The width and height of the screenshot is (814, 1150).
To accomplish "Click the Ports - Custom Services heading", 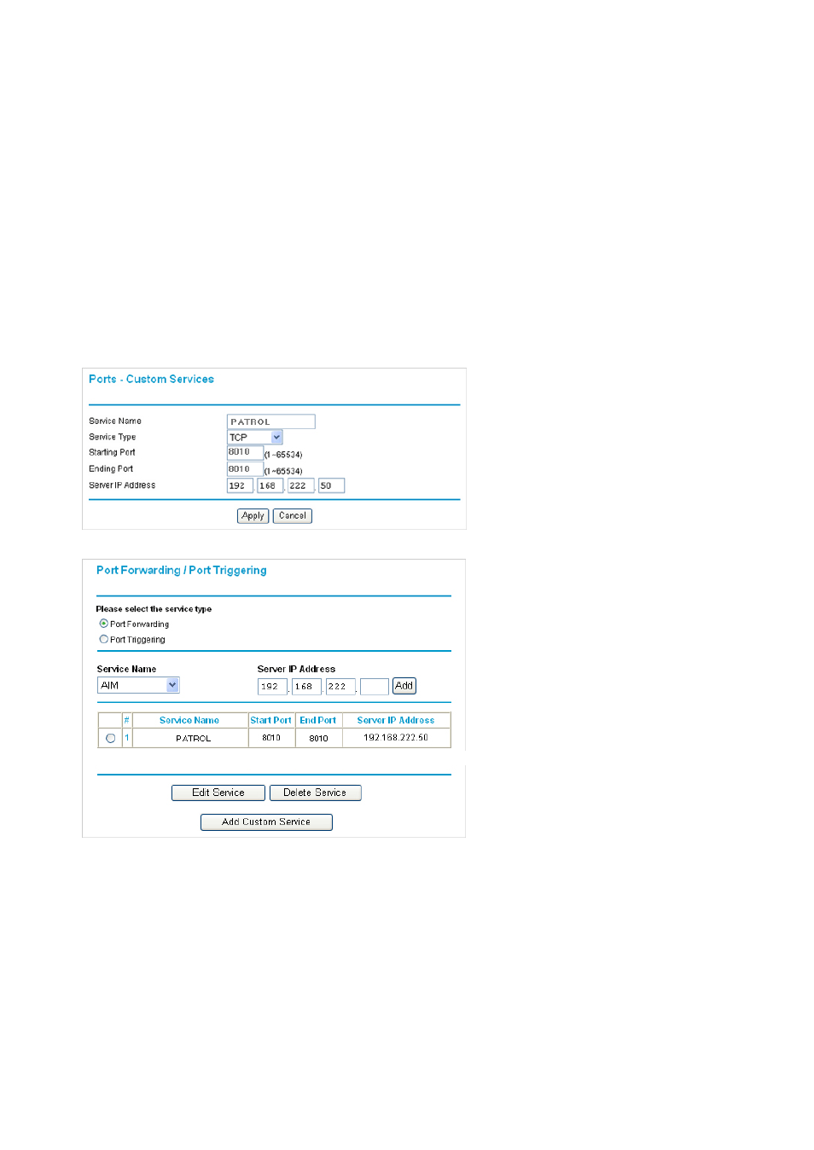I will 151,379.
